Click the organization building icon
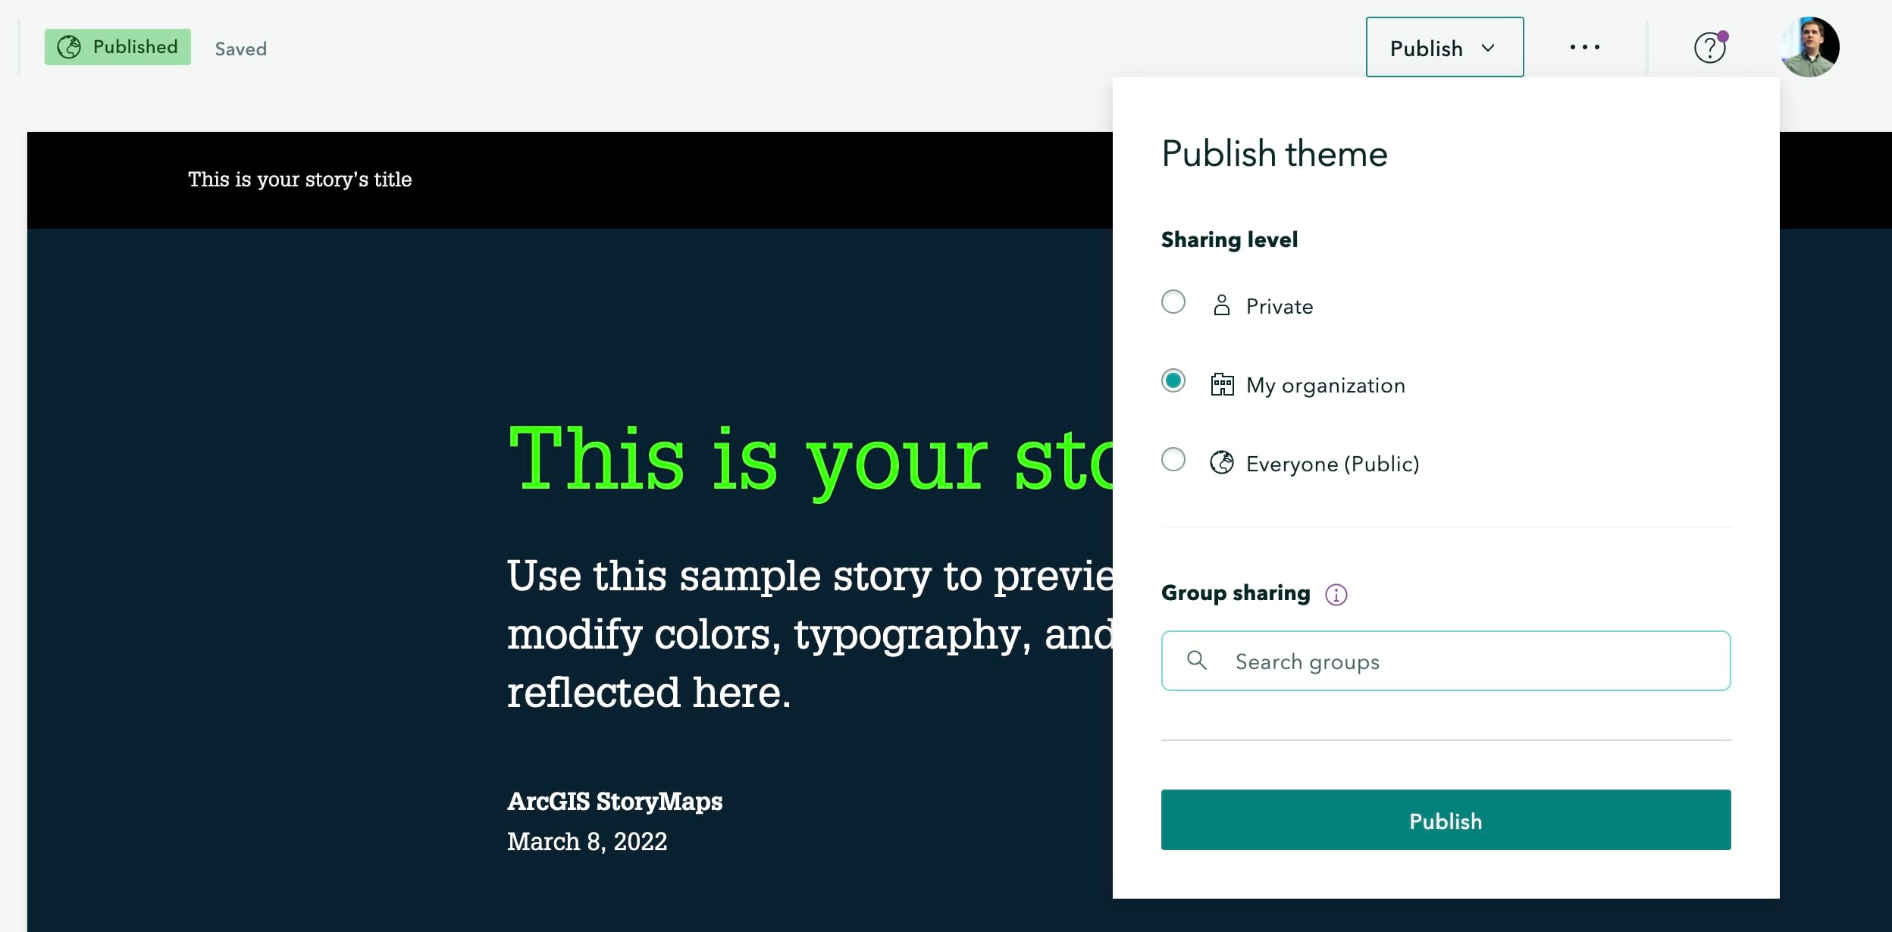Viewport: 1892px width, 932px height. (1223, 385)
